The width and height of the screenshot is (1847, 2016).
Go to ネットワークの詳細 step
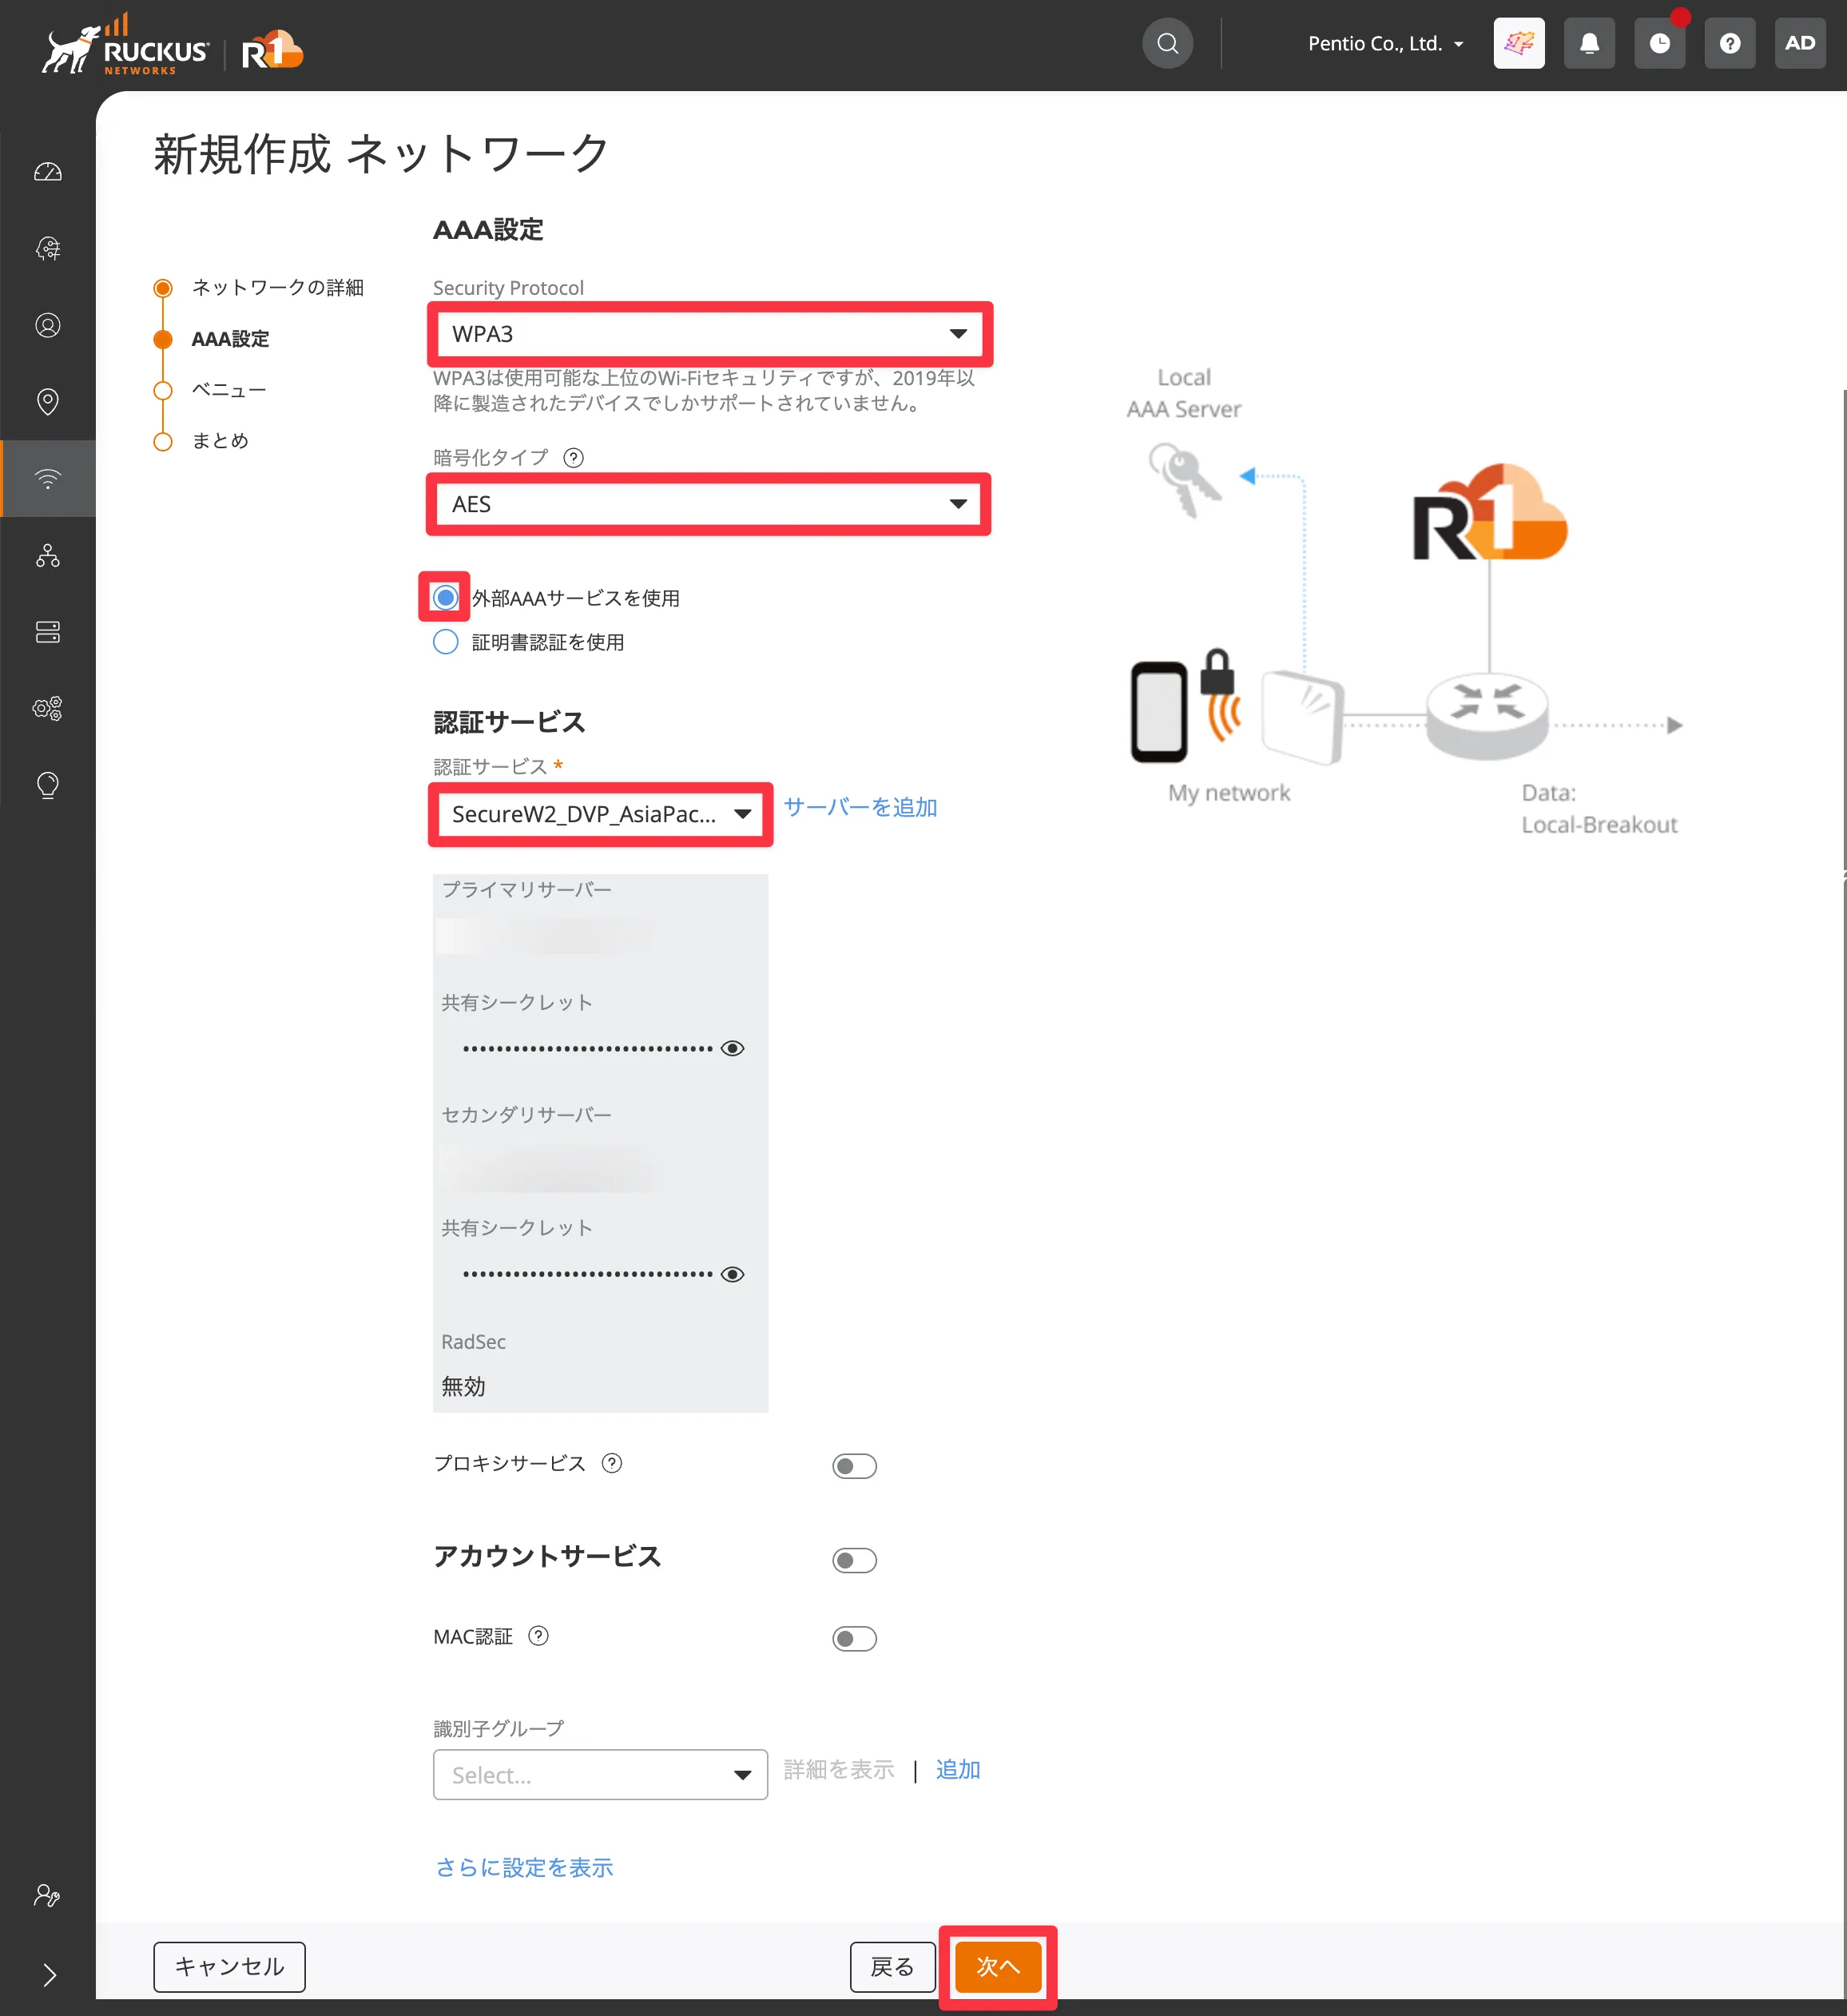277,288
